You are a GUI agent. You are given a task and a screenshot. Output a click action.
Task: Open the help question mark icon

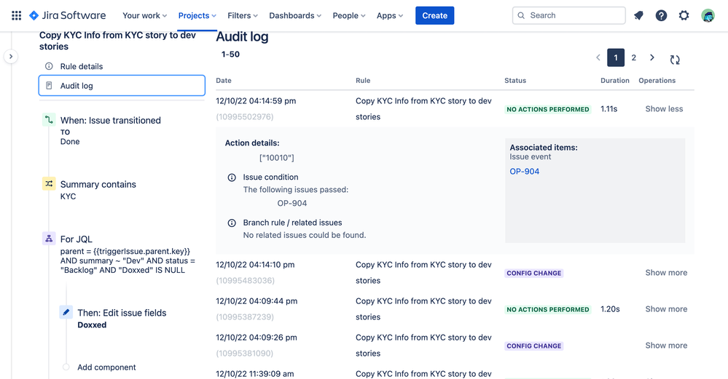point(661,15)
